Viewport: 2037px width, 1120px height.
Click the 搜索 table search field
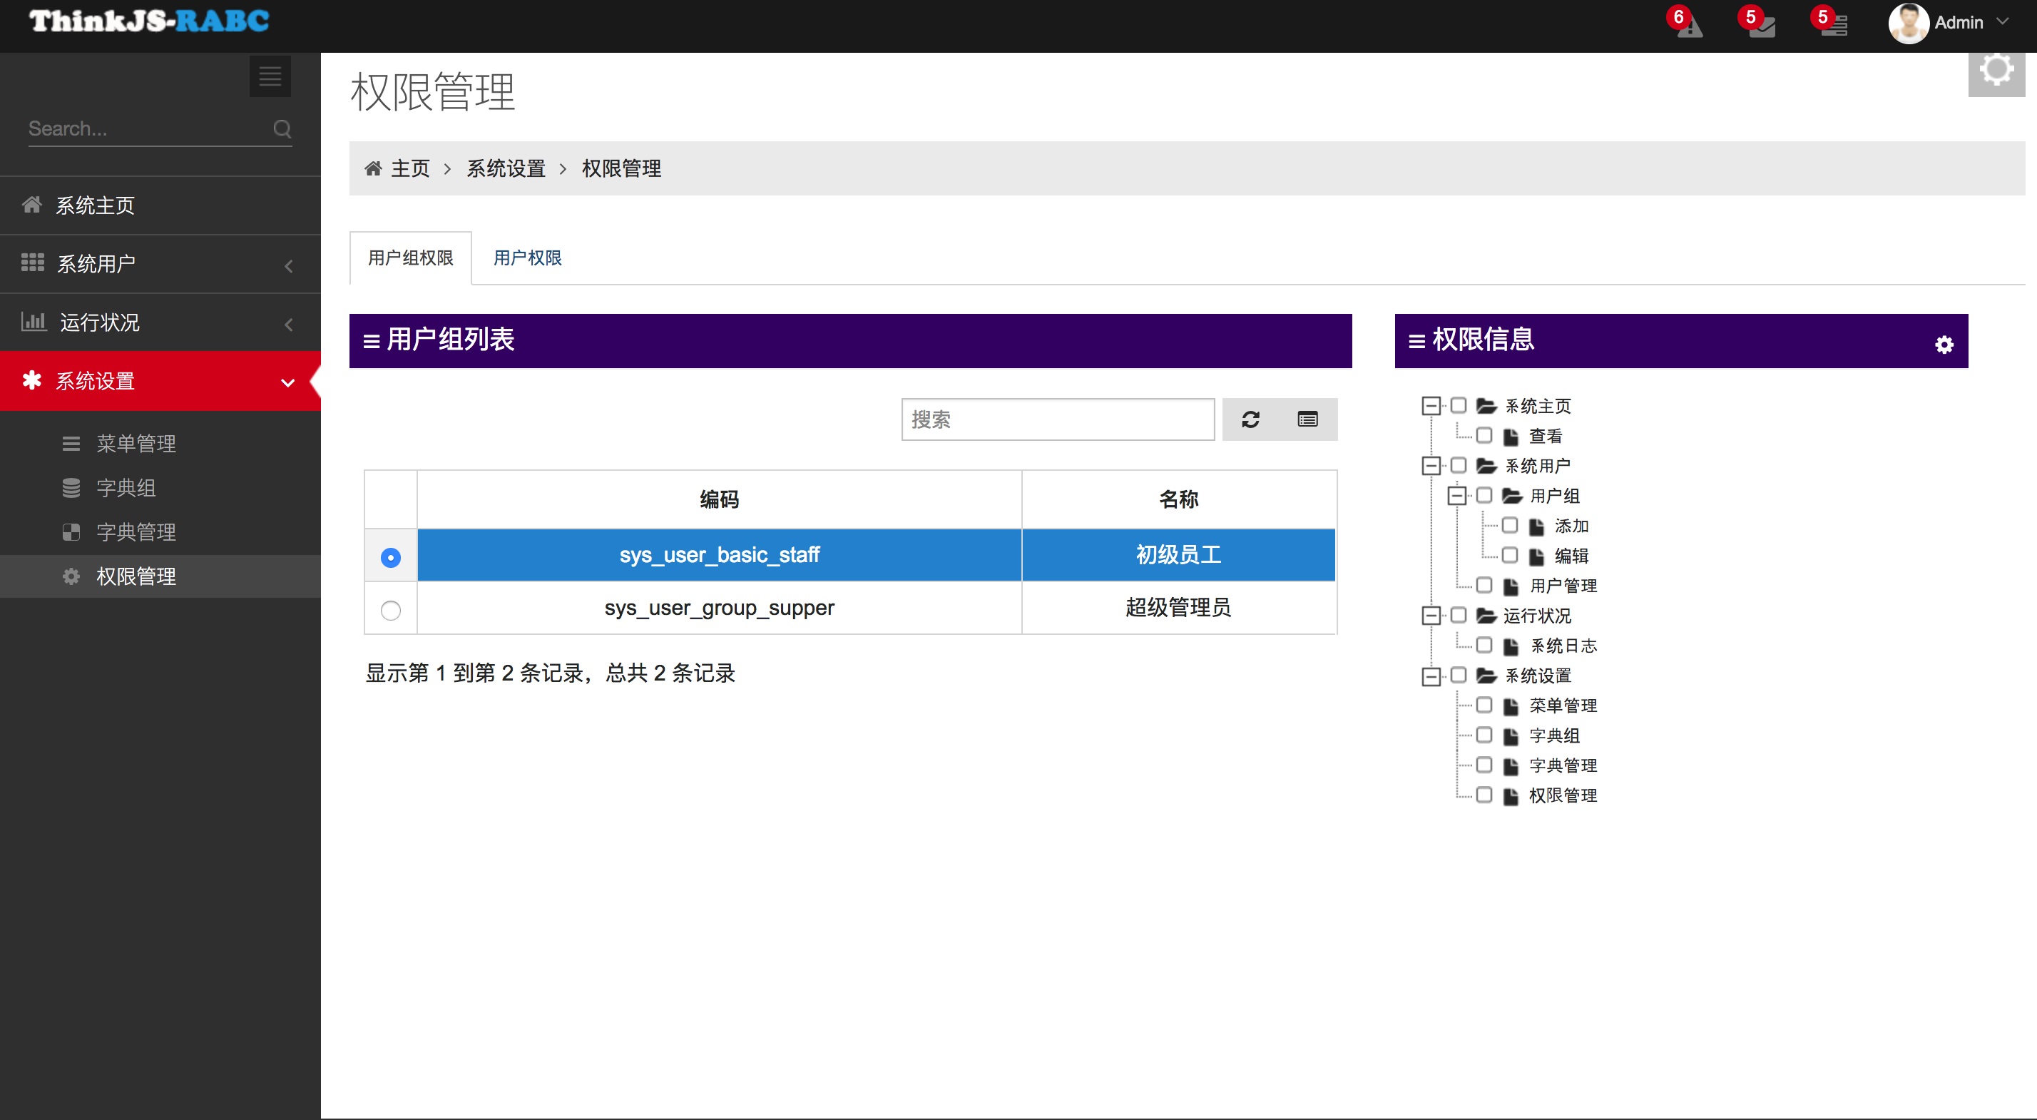click(1057, 419)
